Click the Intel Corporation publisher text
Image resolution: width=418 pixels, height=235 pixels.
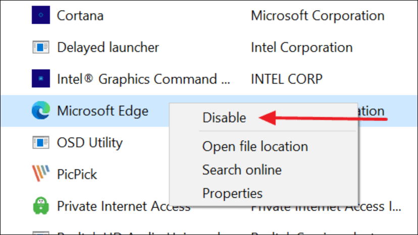pos(302,47)
